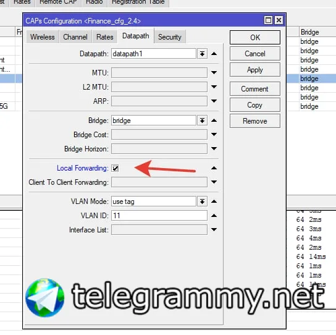Screen dimensions: 336x335
Task: Expand Client To Client Forwarding arrow
Action: click(214, 182)
